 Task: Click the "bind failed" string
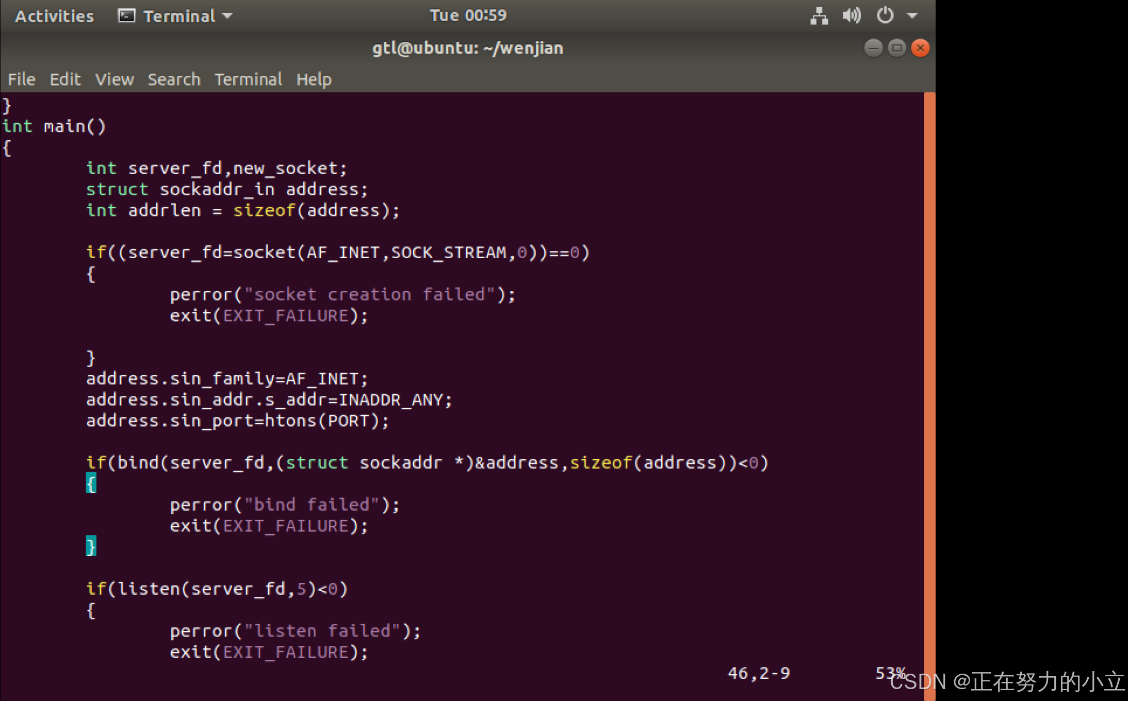tap(312, 505)
